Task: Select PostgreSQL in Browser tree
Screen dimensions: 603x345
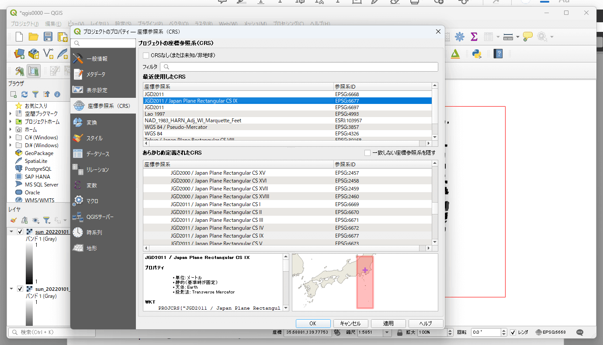Action: coord(38,169)
